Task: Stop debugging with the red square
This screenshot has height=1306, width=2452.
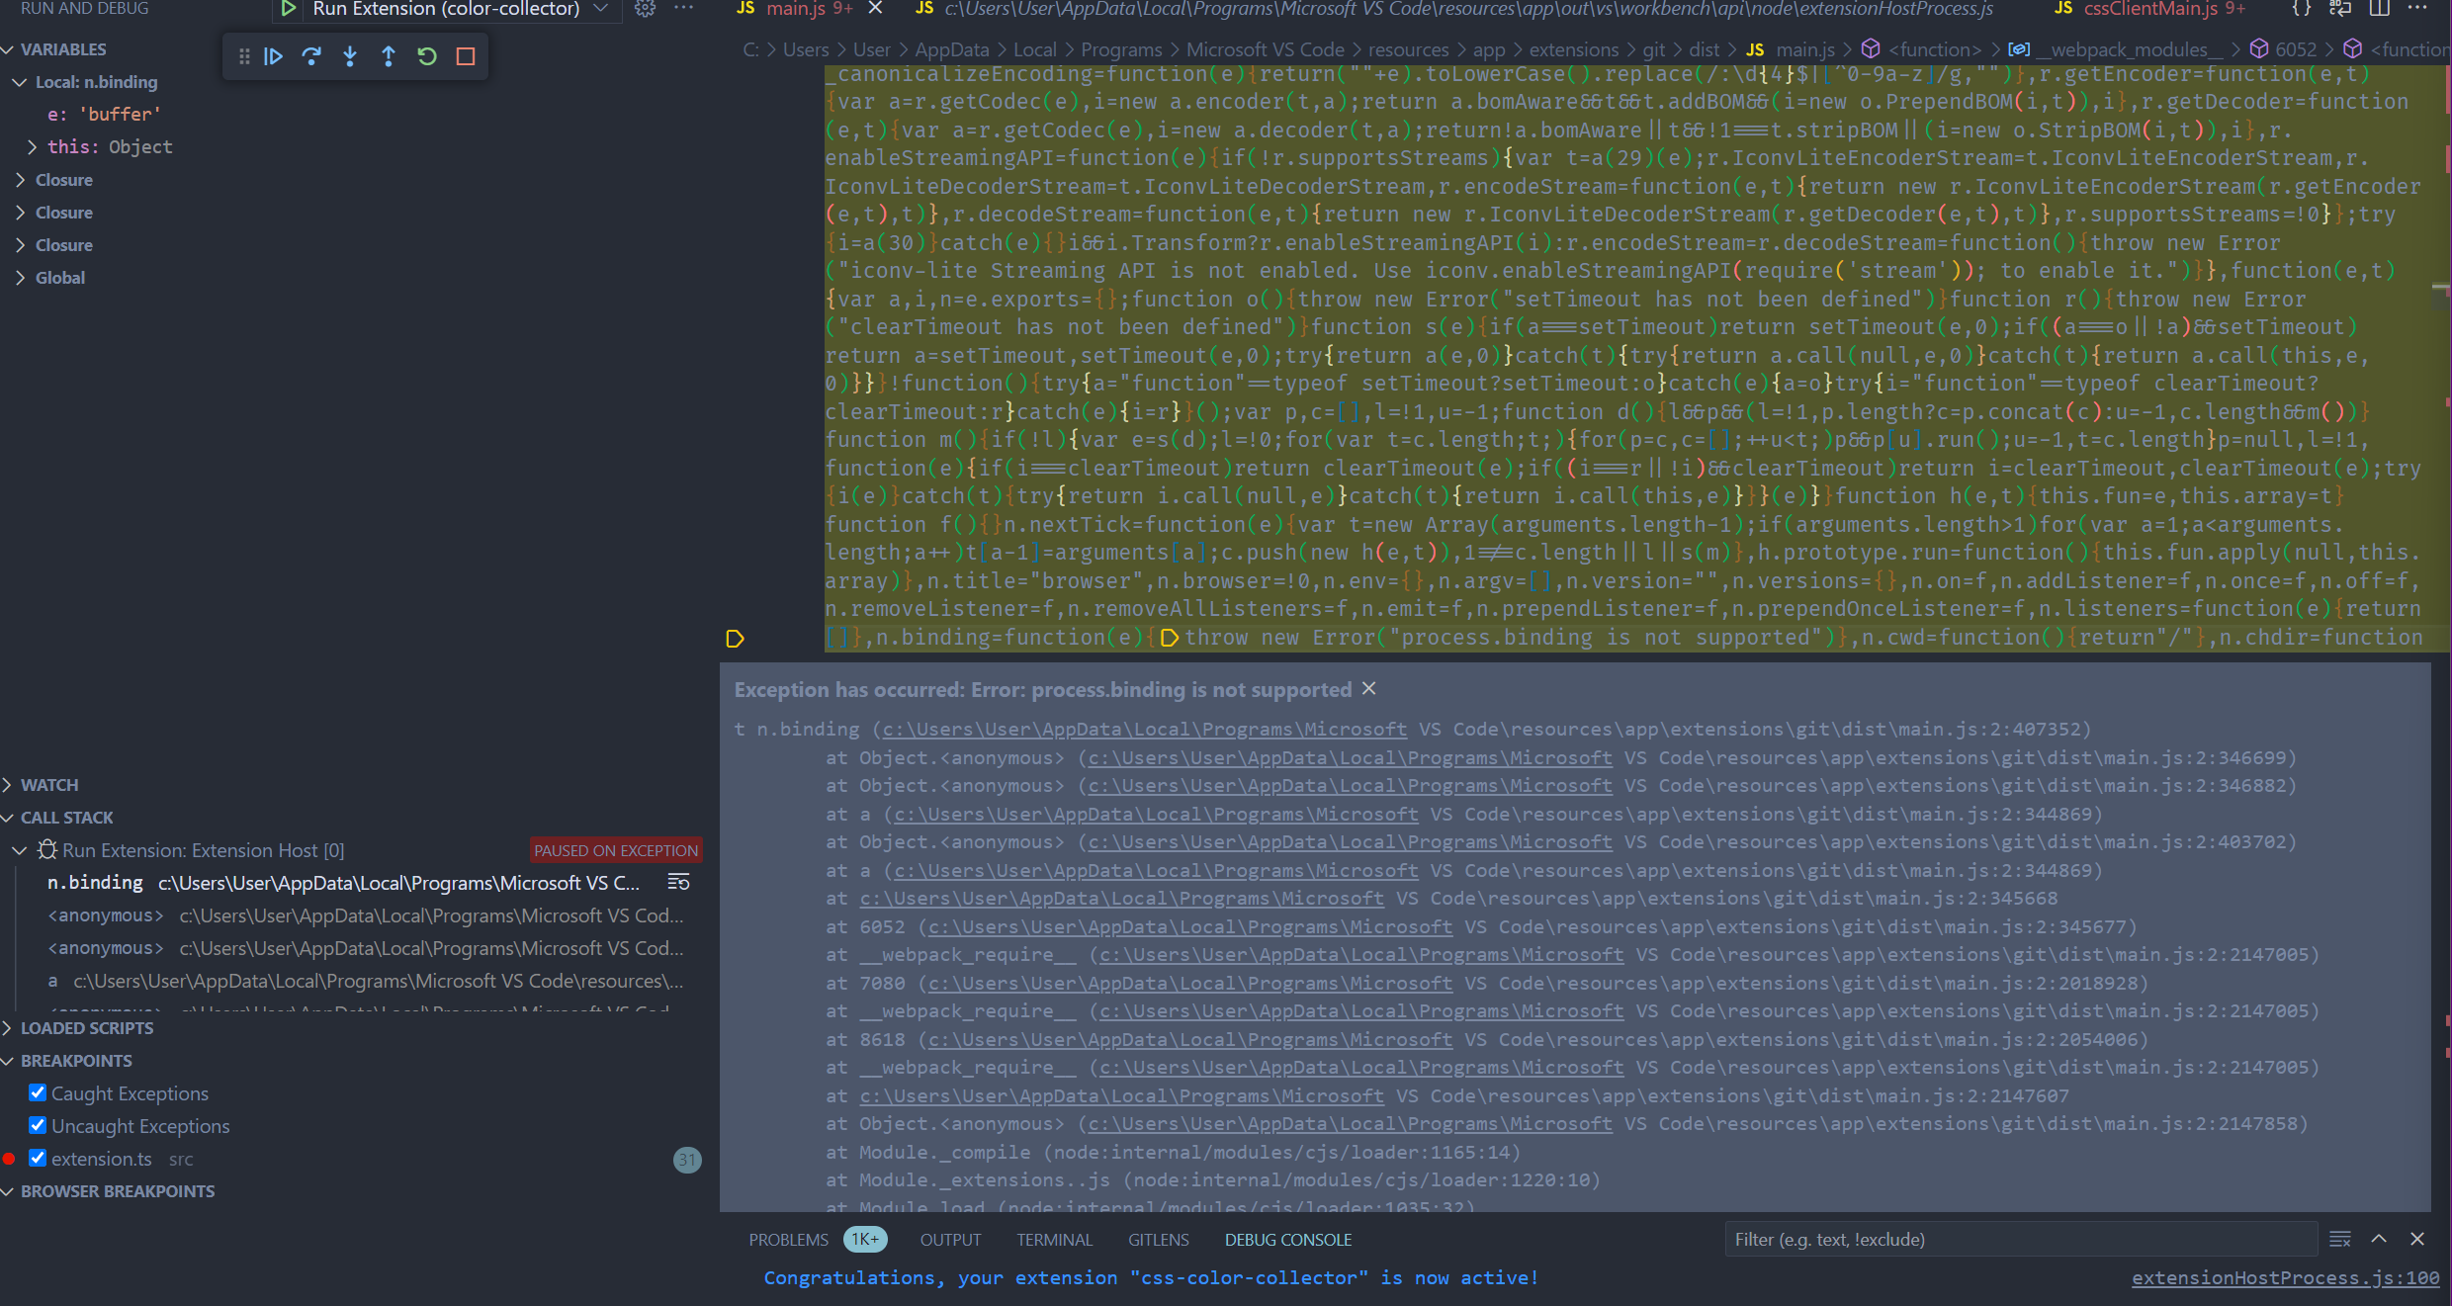Action: [x=466, y=56]
